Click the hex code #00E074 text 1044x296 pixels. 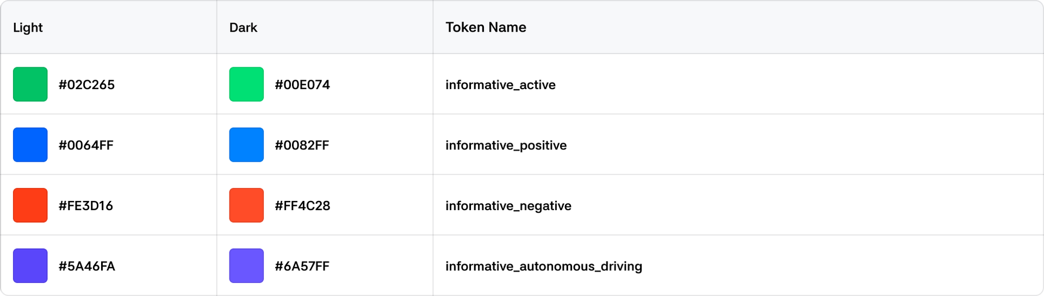(x=302, y=85)
